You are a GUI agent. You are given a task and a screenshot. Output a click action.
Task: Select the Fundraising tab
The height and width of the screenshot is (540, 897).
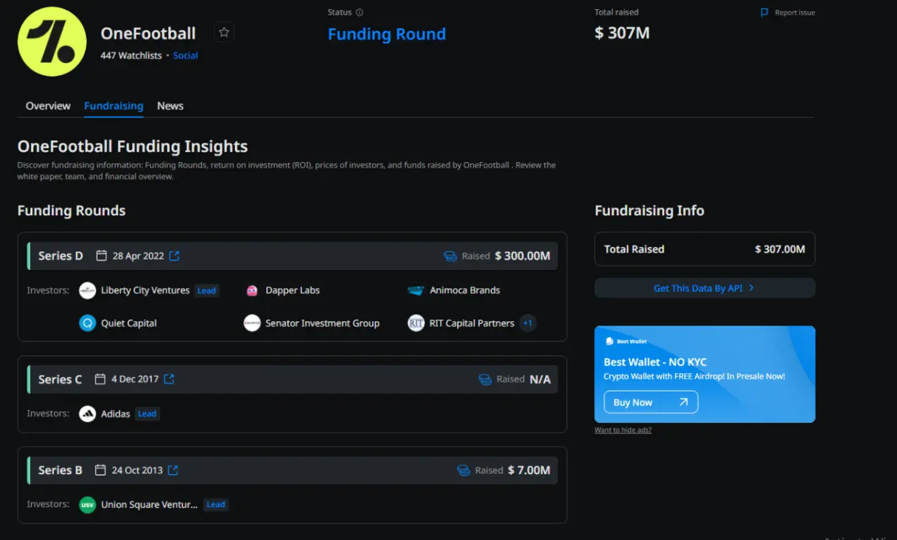click(x=114, y=106)
